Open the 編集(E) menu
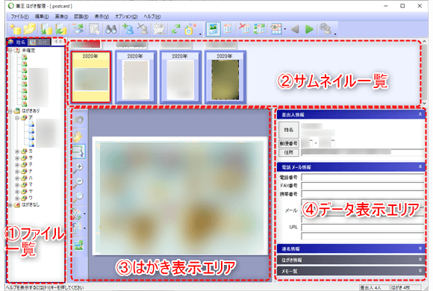The width and height of the screenshot is (433, 291). pyautogui.click(x=42, y=16)
